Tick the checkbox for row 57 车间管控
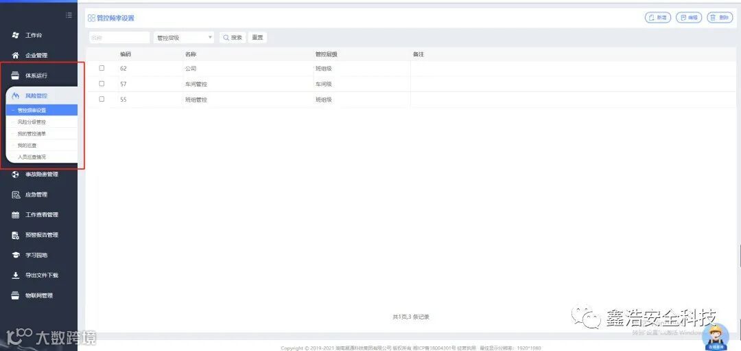This screenshot has width=741, height=351. pyautogui.click(x=102, y=84)
